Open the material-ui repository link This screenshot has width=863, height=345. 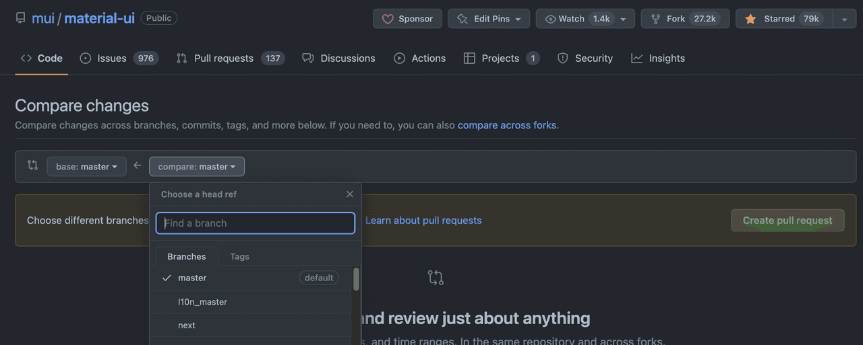click(99, 18)
